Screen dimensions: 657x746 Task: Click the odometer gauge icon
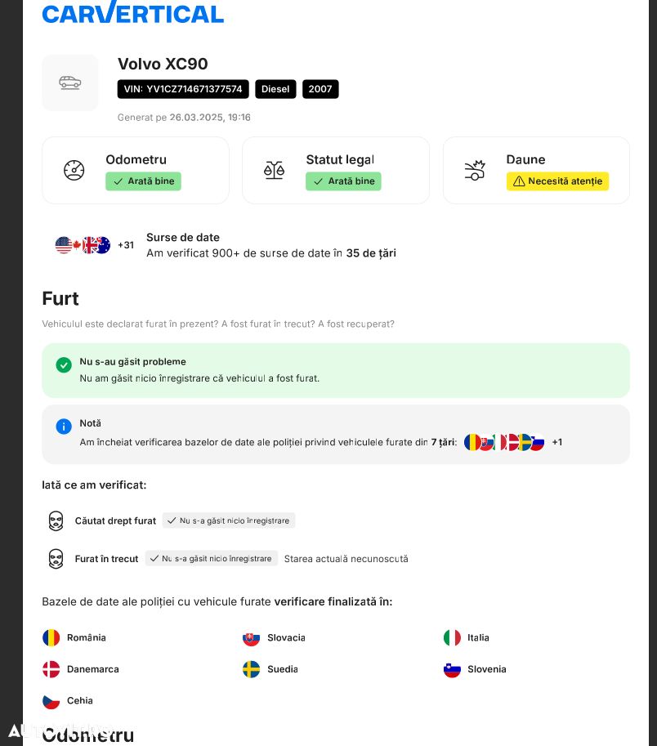click(x=74, y=170)
